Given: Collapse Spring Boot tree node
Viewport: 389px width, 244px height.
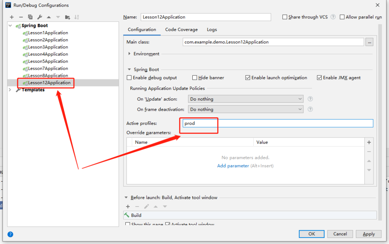Looking at the screenshot, I should pyautogui.click(x=10, y=25).
